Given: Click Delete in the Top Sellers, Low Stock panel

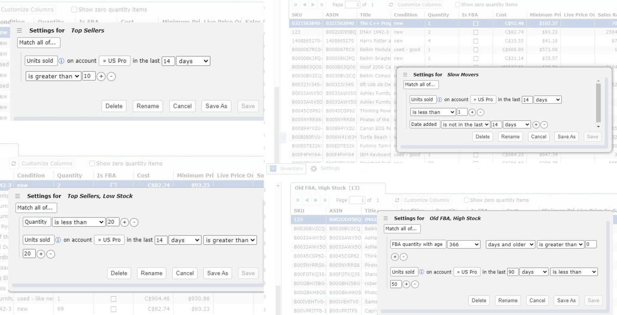Looking at the screenshot, I should 119,273.
